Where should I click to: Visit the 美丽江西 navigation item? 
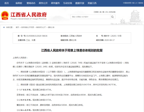tap(92, 3)
